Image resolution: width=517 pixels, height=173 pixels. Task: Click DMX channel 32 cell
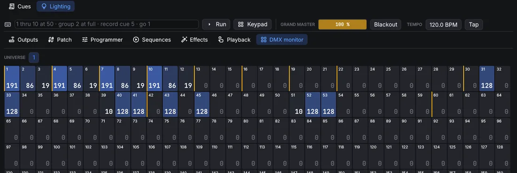click(x=503, y=79)
